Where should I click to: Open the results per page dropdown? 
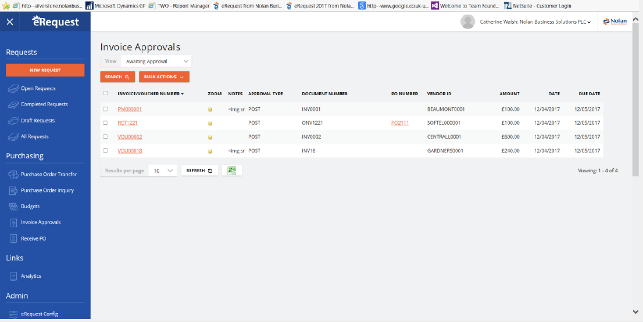(x=163, y=171)
